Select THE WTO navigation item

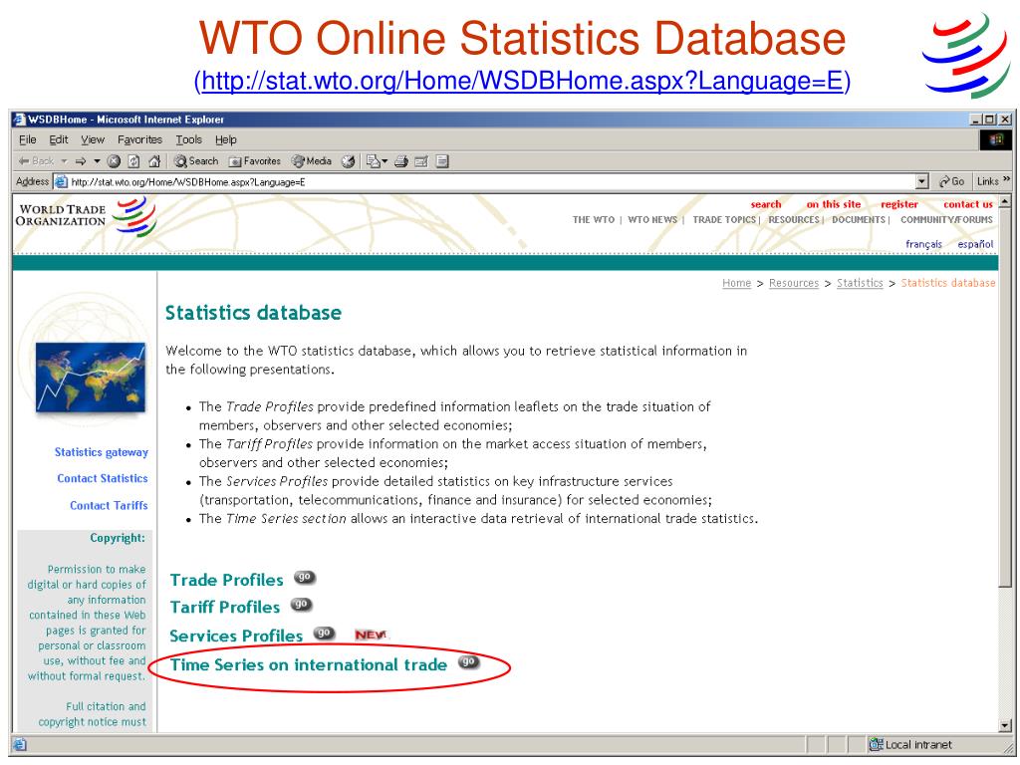[x=594, y=220]
